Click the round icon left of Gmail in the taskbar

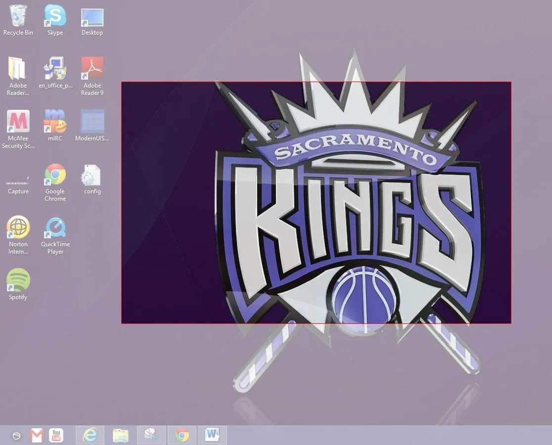[x=16, y=436]
